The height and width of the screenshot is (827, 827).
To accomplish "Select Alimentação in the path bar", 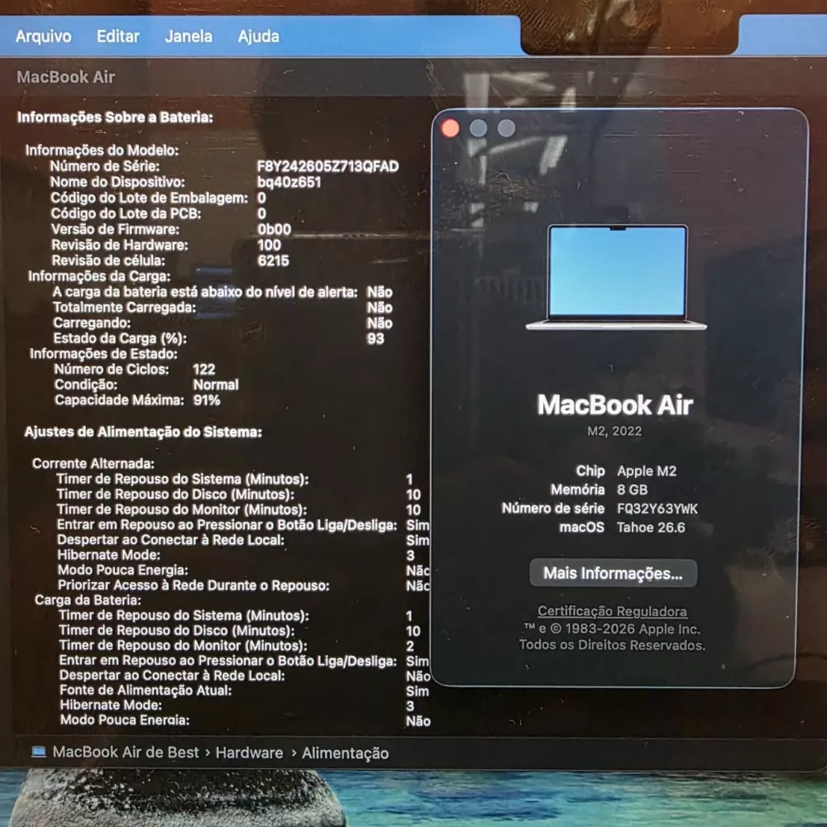I will click(x=346, y=753).
